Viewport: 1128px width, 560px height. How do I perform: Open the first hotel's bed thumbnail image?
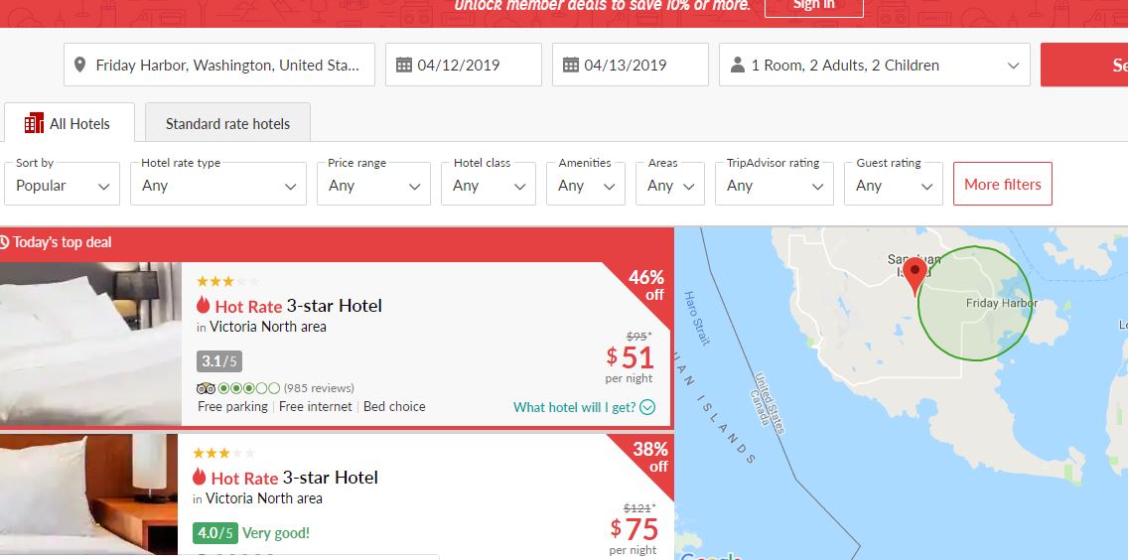(x=90, y=344)
